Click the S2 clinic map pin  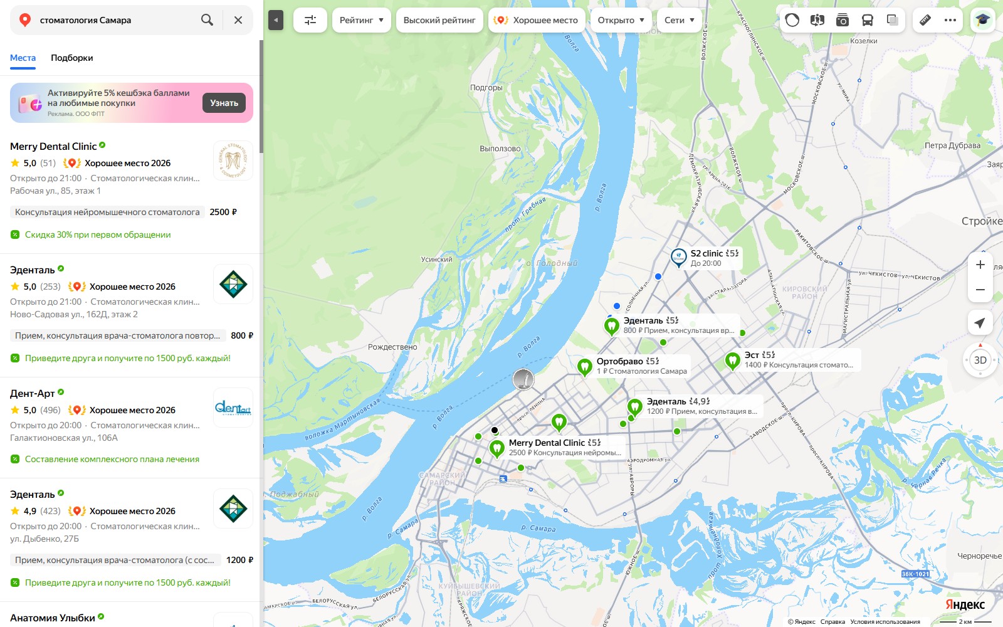click(x=678, y=257)
